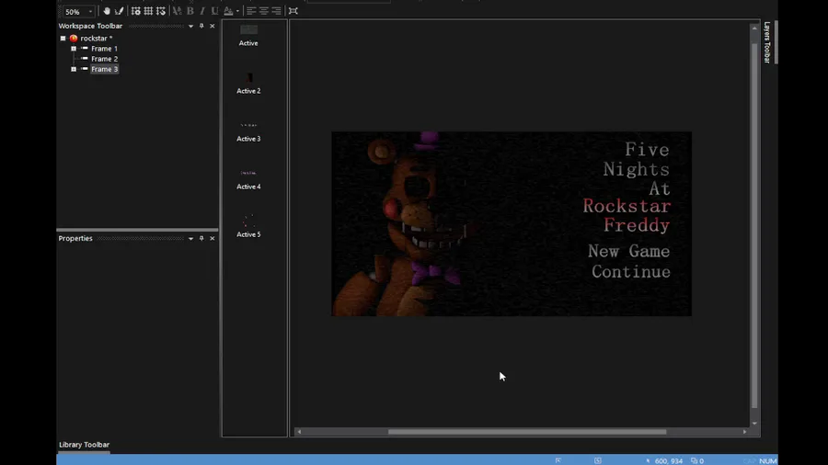Expand Frame 3 in workspace tree

tap(74, 69)
